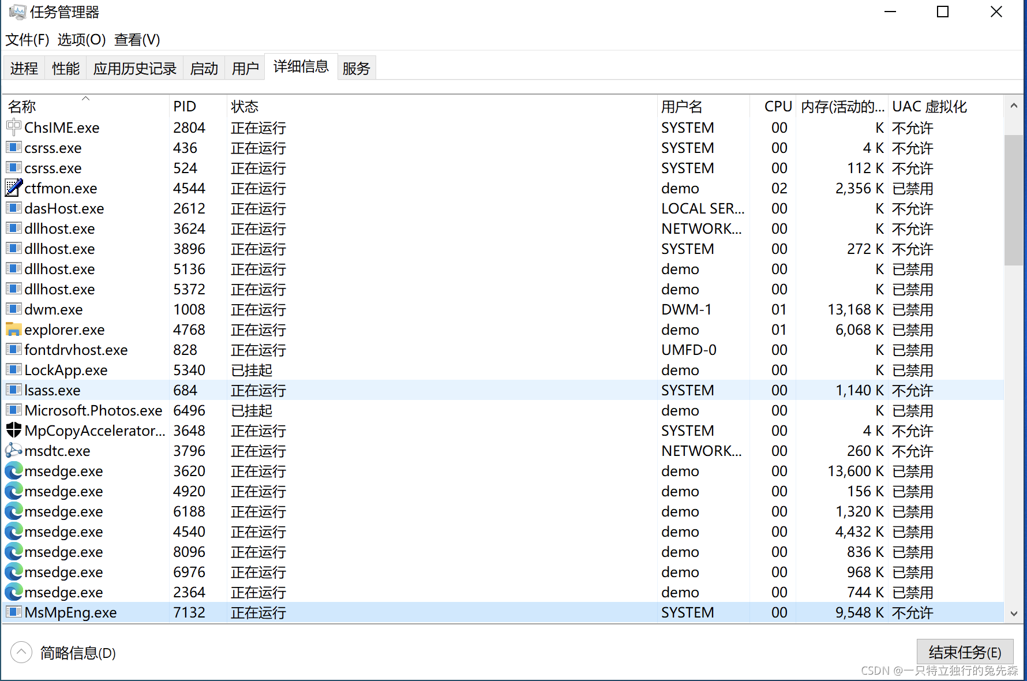The width and height of the screenshot is (1027, 681).
Task: Click the DWM-1 user name cell
Action: [687, 309]
